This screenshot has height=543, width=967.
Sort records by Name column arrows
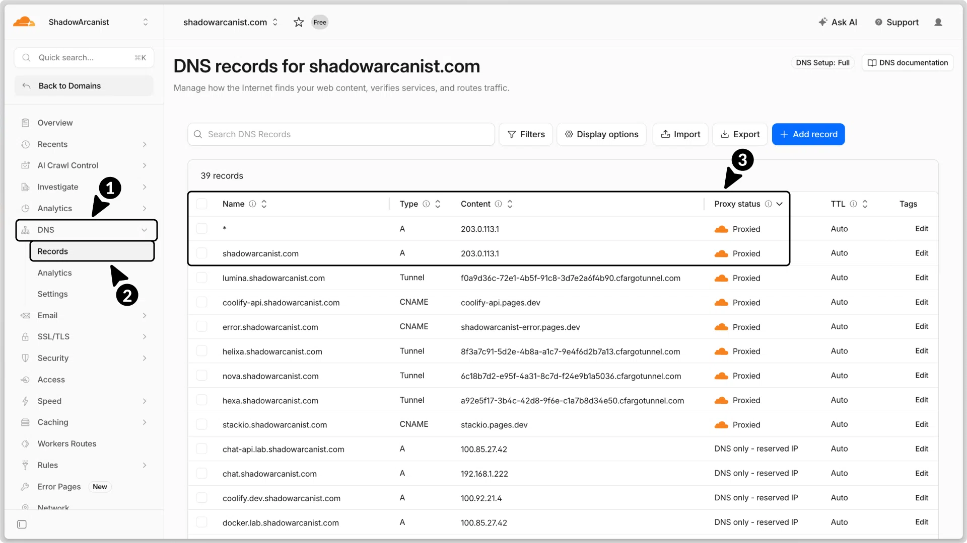click(x=264, y=204)
